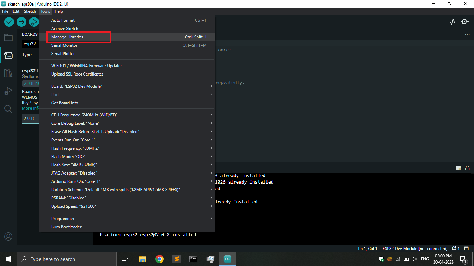Select the Debug sidebar icon
474x266 pixels.
[x=8, y=91]
